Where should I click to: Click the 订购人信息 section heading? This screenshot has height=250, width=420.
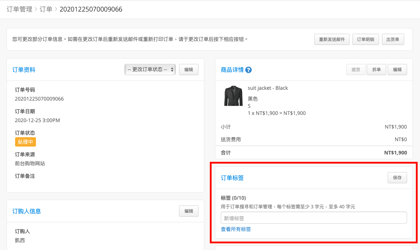(x=27, y=212)
